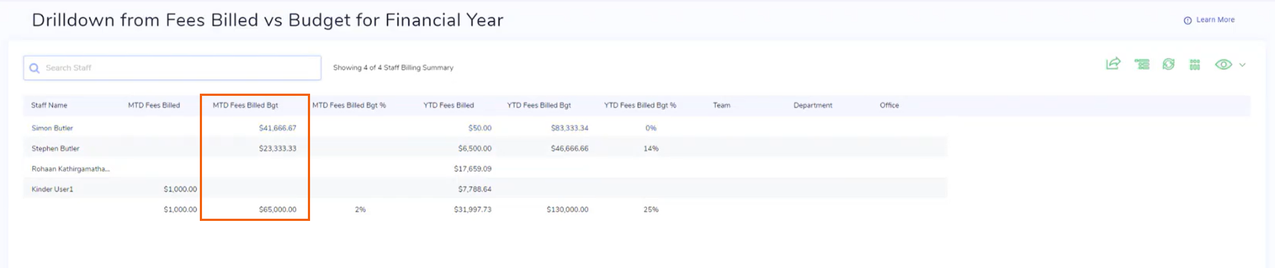Click the Learn More info icon
Viewport: 1275px width, 268px height.
tap(1188, 21)
